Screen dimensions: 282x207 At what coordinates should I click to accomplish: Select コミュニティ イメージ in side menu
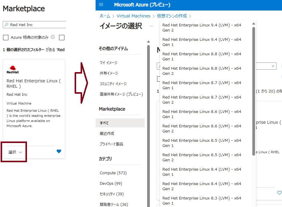click(113, 84)
